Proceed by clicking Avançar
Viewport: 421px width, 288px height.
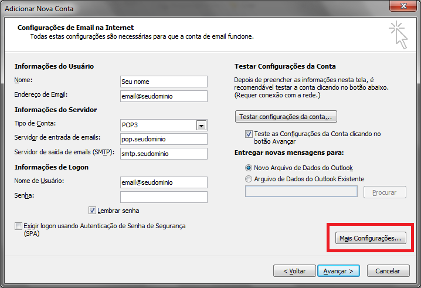pos(338,271)
